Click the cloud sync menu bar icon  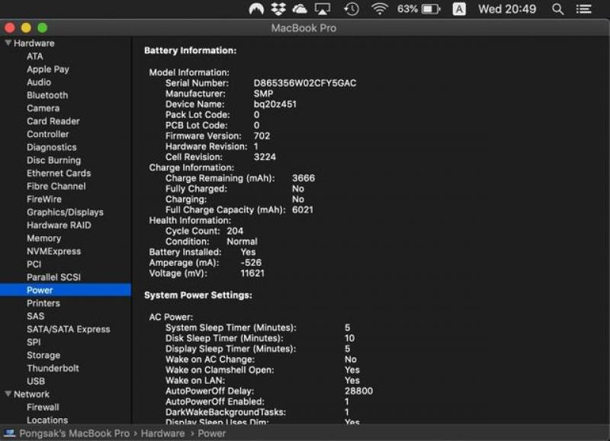pyautogui.click(x=300, y=9)
